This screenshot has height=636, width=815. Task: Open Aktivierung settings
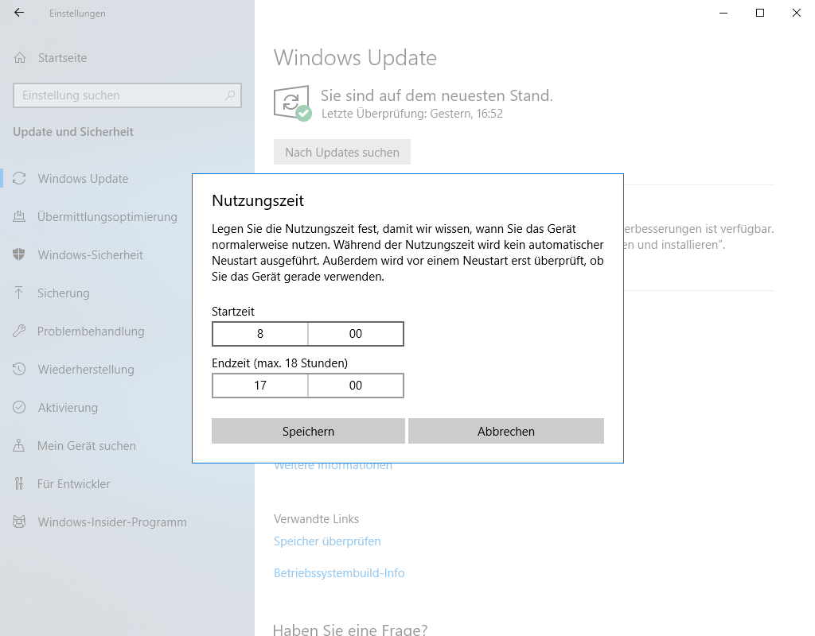pyautogui.click(x=68, y=408)
